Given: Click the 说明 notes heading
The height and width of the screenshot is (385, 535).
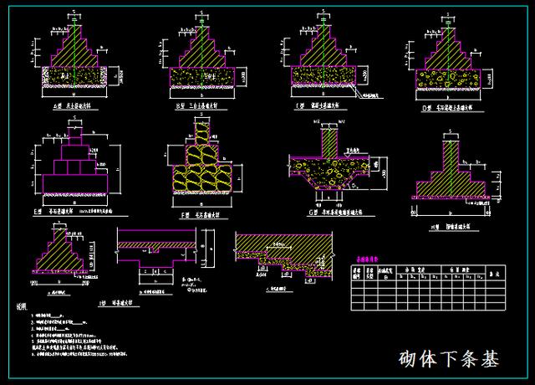Looking at the screenshot, I should 21,306.
